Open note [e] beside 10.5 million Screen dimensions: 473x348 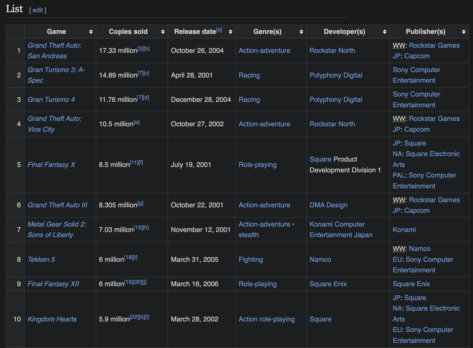[137, 122]
